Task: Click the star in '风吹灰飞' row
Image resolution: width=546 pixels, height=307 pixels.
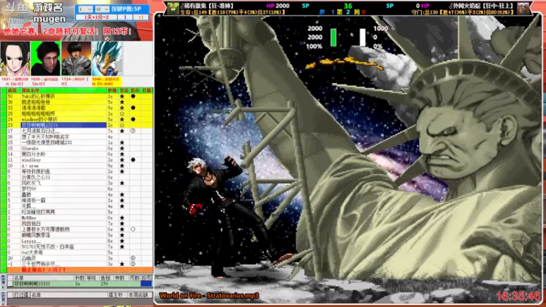Action: (122, 183)
